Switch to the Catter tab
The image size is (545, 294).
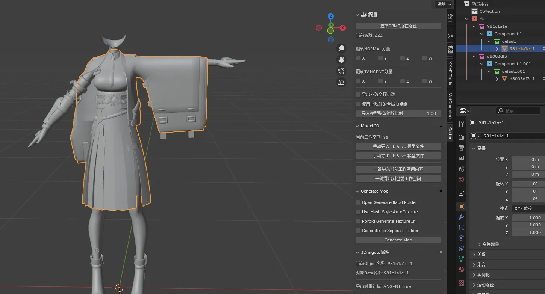pyautogui.click(x=450, y=133)
